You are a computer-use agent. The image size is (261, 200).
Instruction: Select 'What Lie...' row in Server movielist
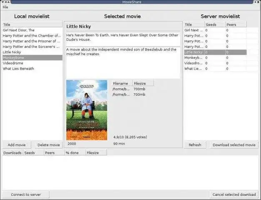point(215,69)
